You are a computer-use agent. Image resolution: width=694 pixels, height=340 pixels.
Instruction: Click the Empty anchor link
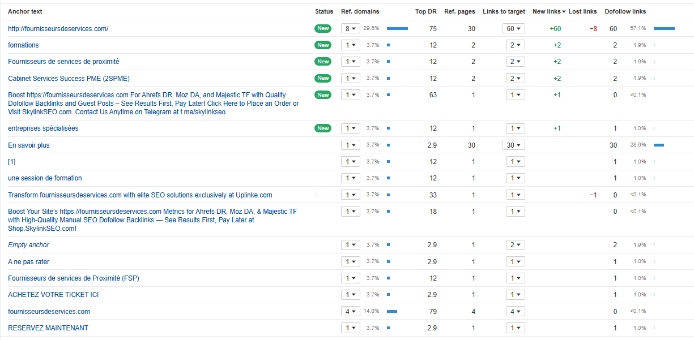point(28,245)
